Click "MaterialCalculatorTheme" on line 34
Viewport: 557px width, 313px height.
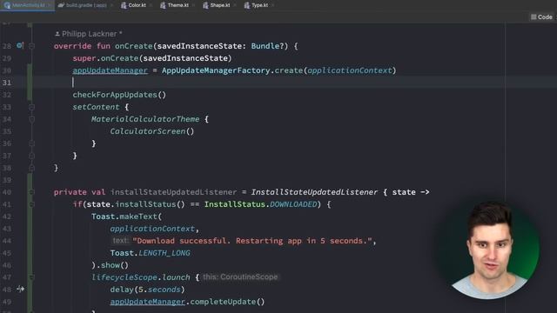145,119
